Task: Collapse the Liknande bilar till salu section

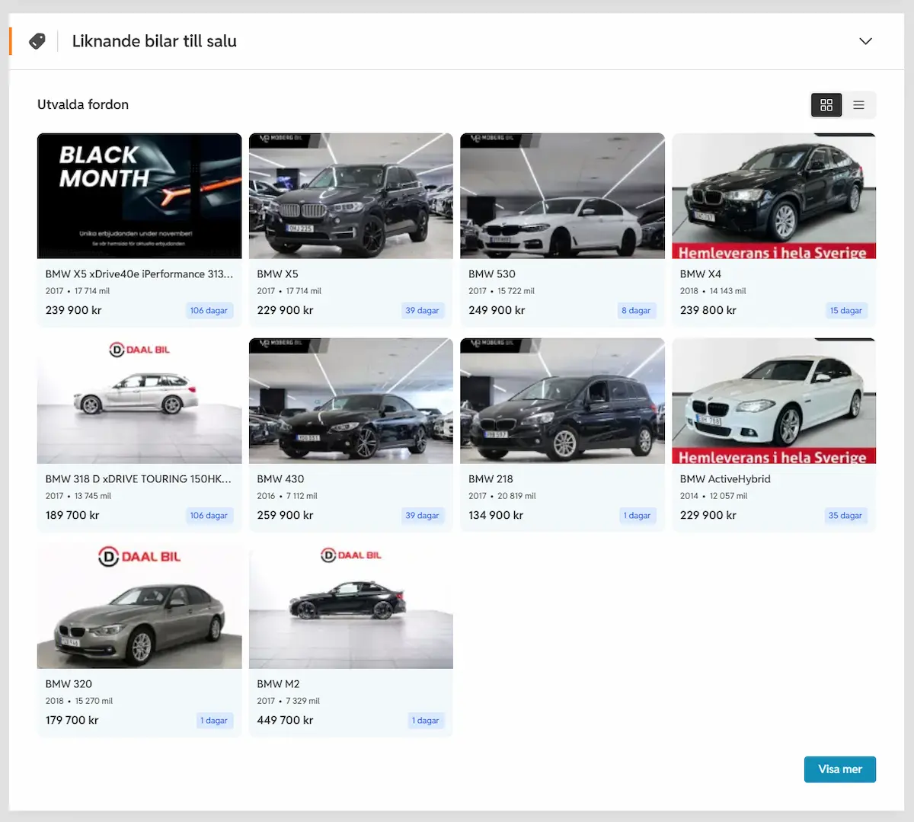Action: coord(865,41)
